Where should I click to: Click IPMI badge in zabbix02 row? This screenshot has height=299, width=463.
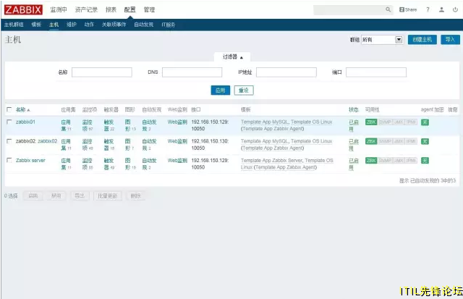(x=411, y=141)
